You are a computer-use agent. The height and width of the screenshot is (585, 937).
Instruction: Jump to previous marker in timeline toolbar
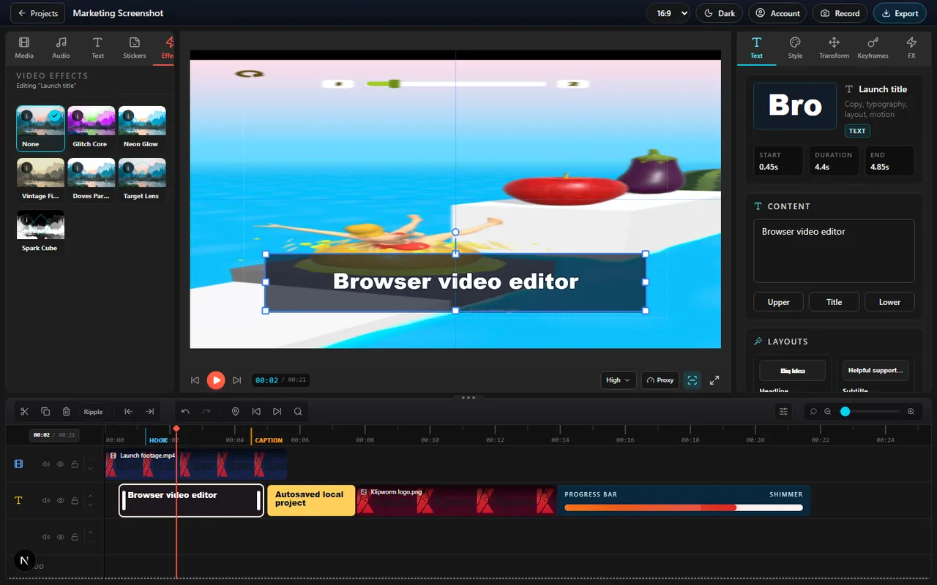coord(256,412)
